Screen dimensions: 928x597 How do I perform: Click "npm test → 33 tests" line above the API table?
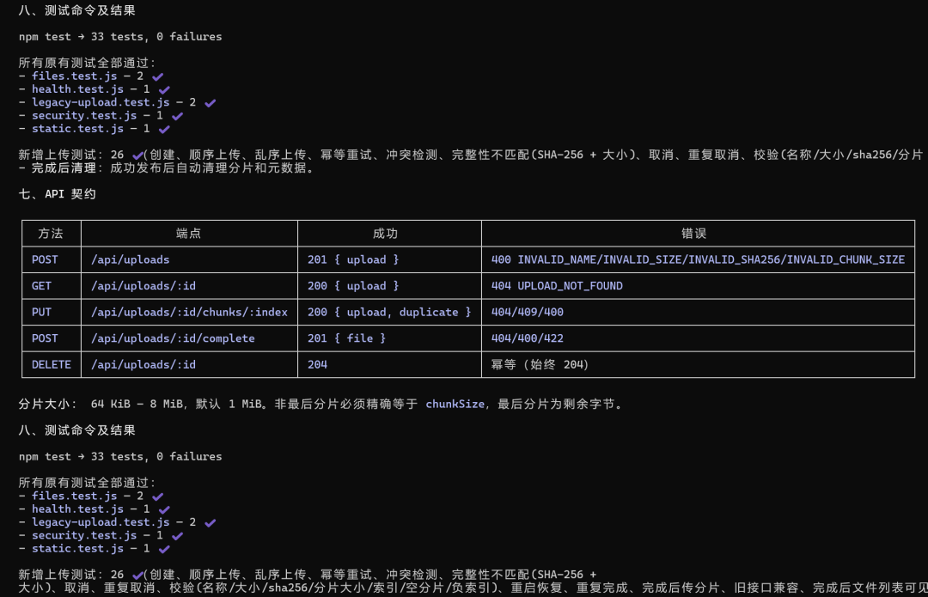pyautogui.click(x=120, y=37)
